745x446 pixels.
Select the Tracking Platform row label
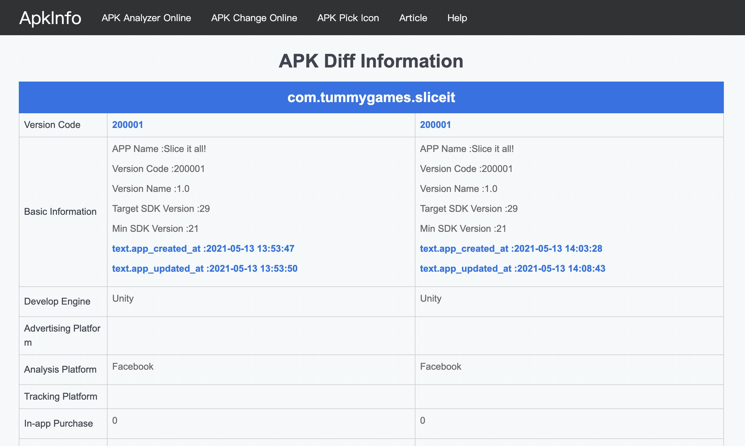61,396
